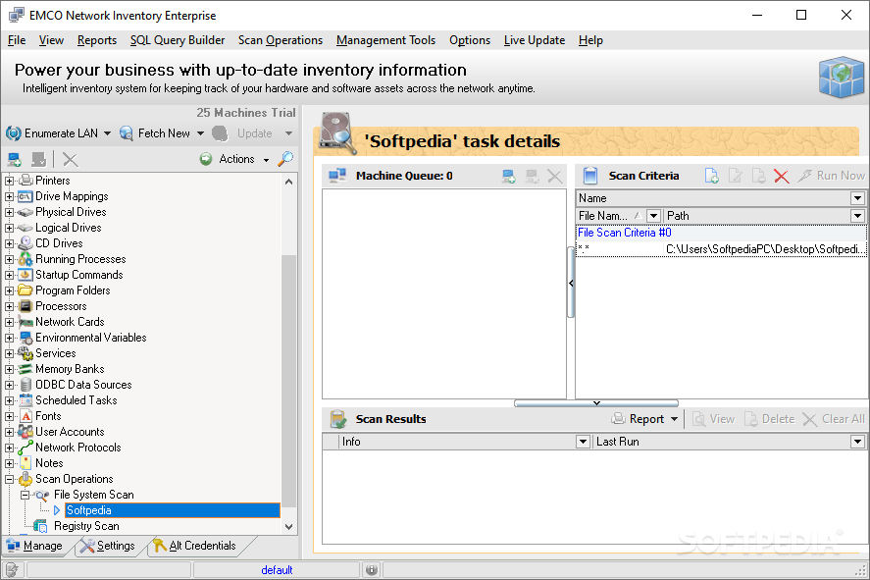Delete scan criteria with the red X
The height and width of the screenshot is (580, 870).
pos(781,177)
